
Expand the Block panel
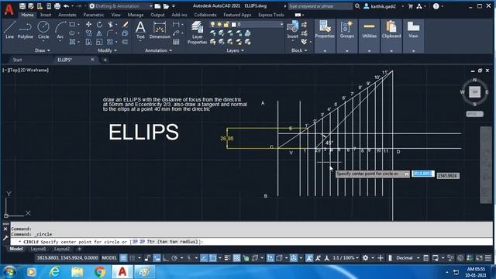tap(299, 50)
